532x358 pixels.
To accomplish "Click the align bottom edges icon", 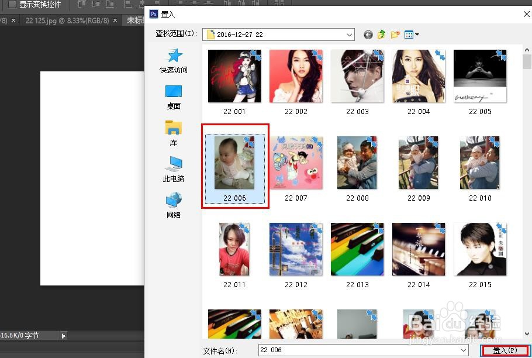I will (x=110, y=4).
